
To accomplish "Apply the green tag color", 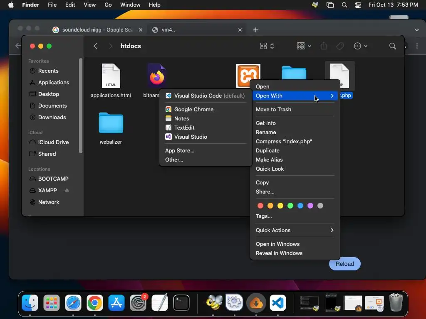I will tap(290, 206).
